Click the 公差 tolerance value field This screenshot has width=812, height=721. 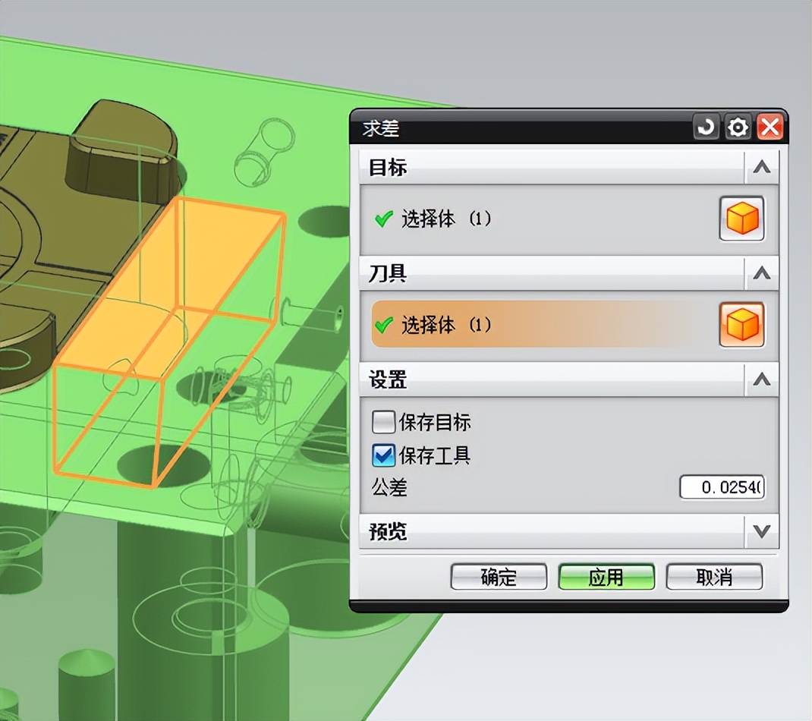pos(719,488)
